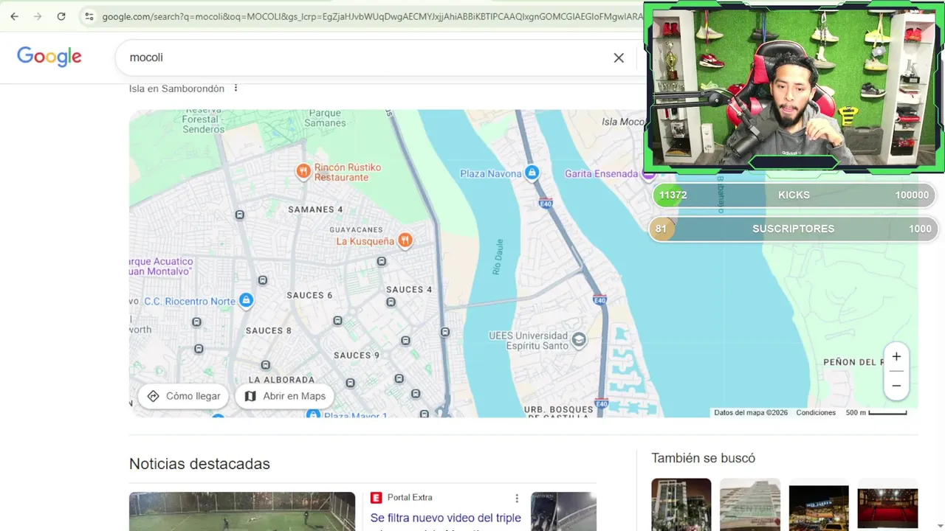Click the Noticias destacadas heading

click(x=199, y=464)
